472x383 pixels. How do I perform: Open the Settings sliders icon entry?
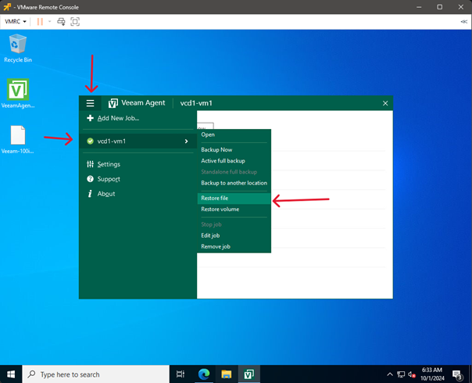[91, 164]
